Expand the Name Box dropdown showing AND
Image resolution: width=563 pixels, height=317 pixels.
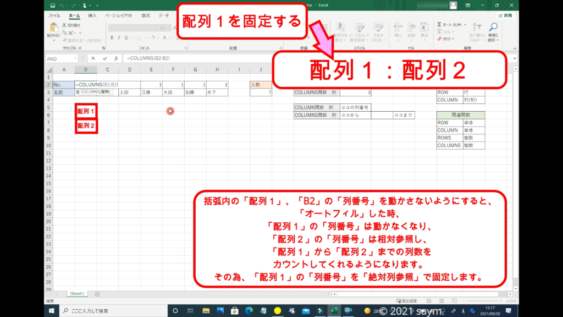click(75, 58)
